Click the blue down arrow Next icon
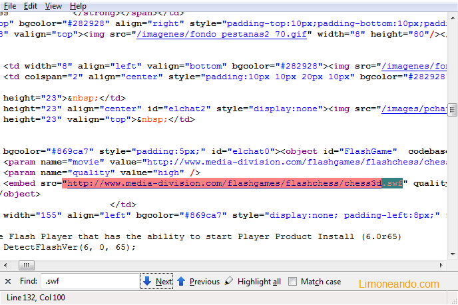Screen dimensions: 458x305 tap(147, 281)
